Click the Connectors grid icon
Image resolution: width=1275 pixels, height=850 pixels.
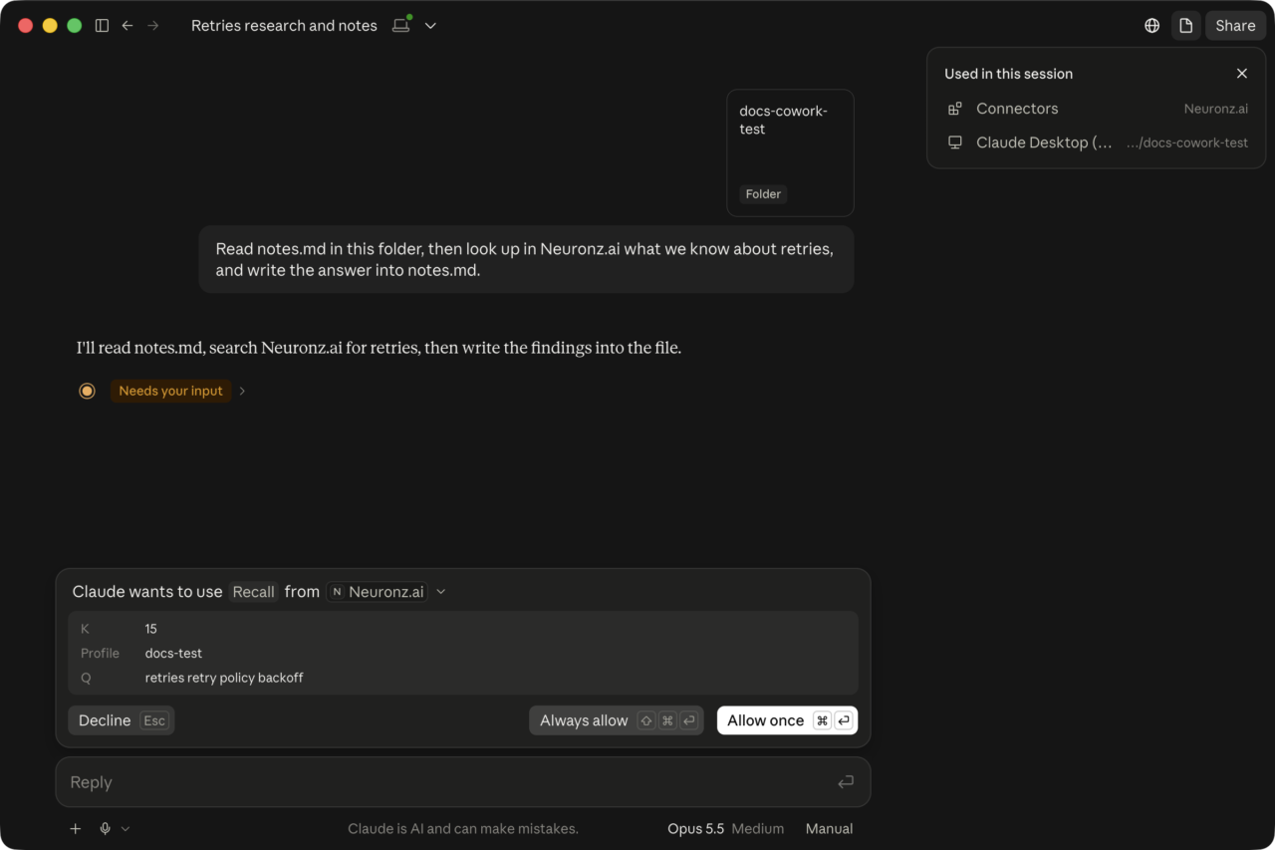click(x=954, y=109)
